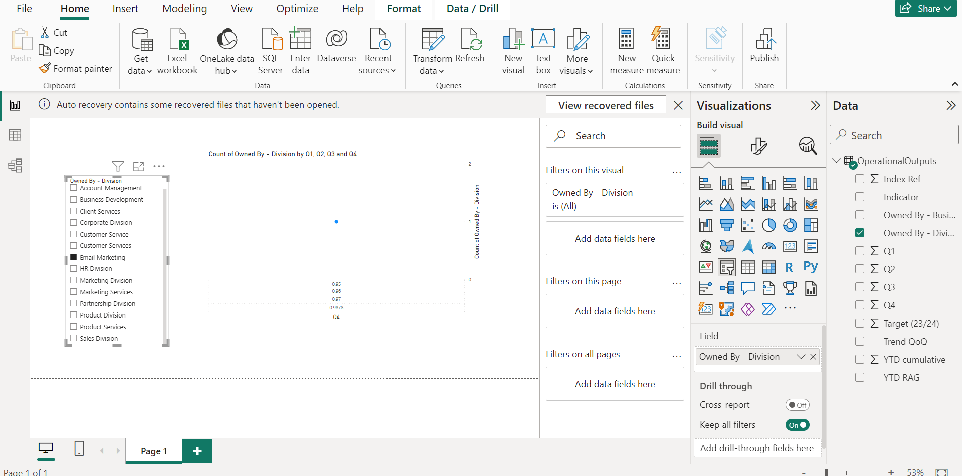Image resolution: width=962 pixels, height=476 pixels.
Task: Open Dataverse connector
Action: (336, 46)
